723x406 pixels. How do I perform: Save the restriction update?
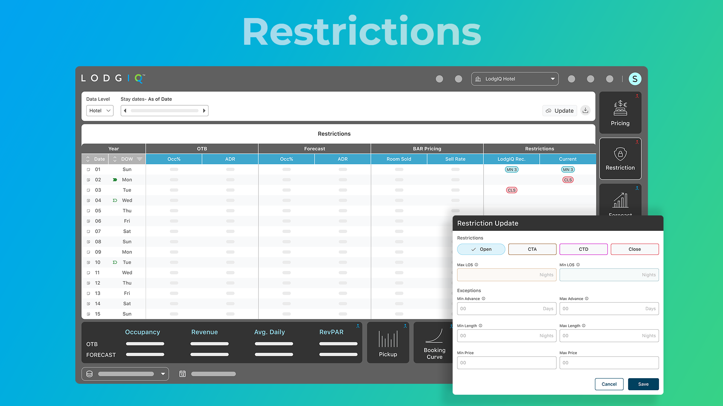[643, 384]
